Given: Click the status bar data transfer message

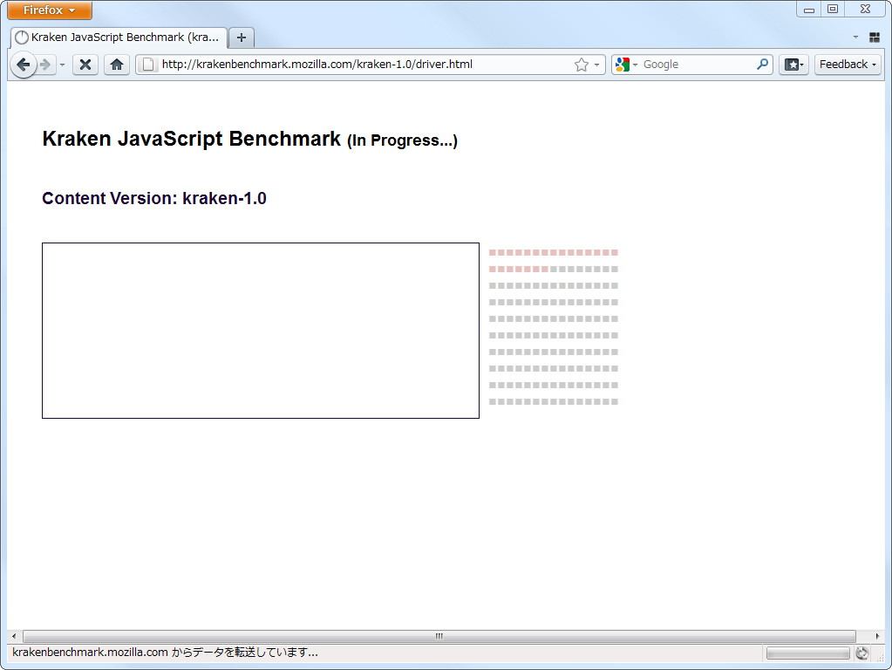Looking at the screenshot, I should coord(165,653).
